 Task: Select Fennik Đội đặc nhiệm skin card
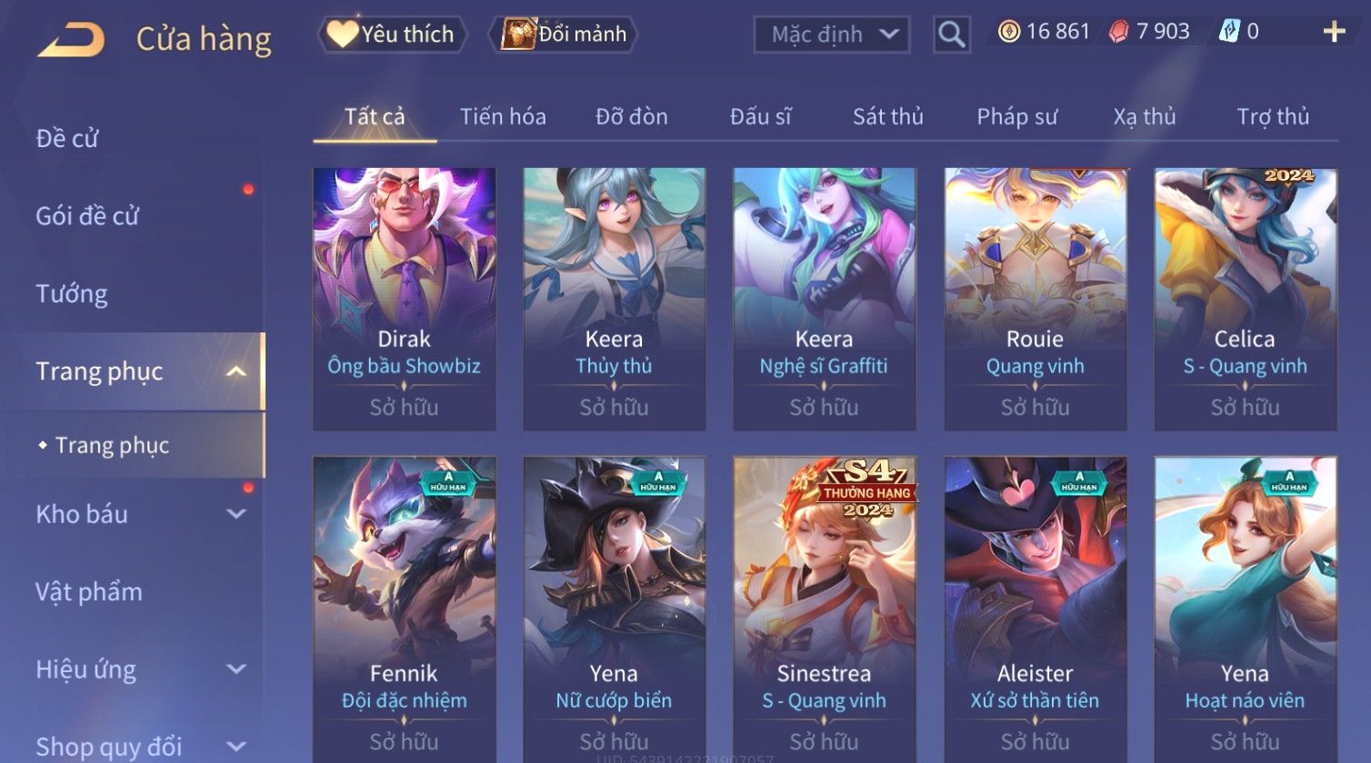tap(405, 609)
